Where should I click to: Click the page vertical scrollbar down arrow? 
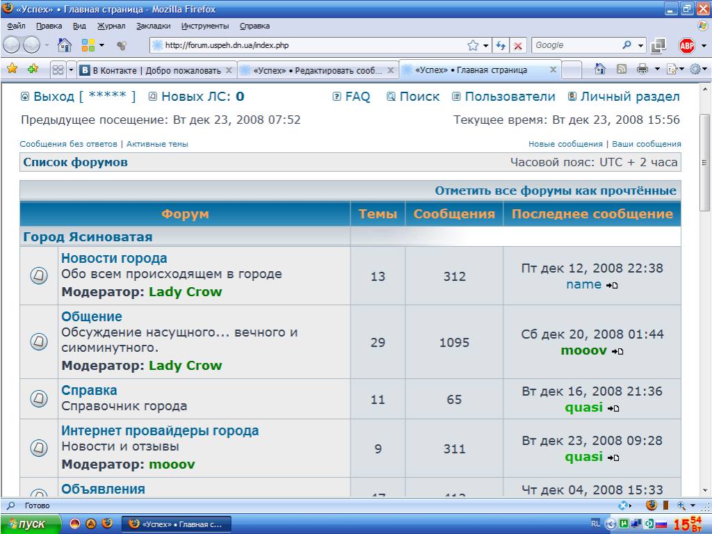tap(704, 489)
